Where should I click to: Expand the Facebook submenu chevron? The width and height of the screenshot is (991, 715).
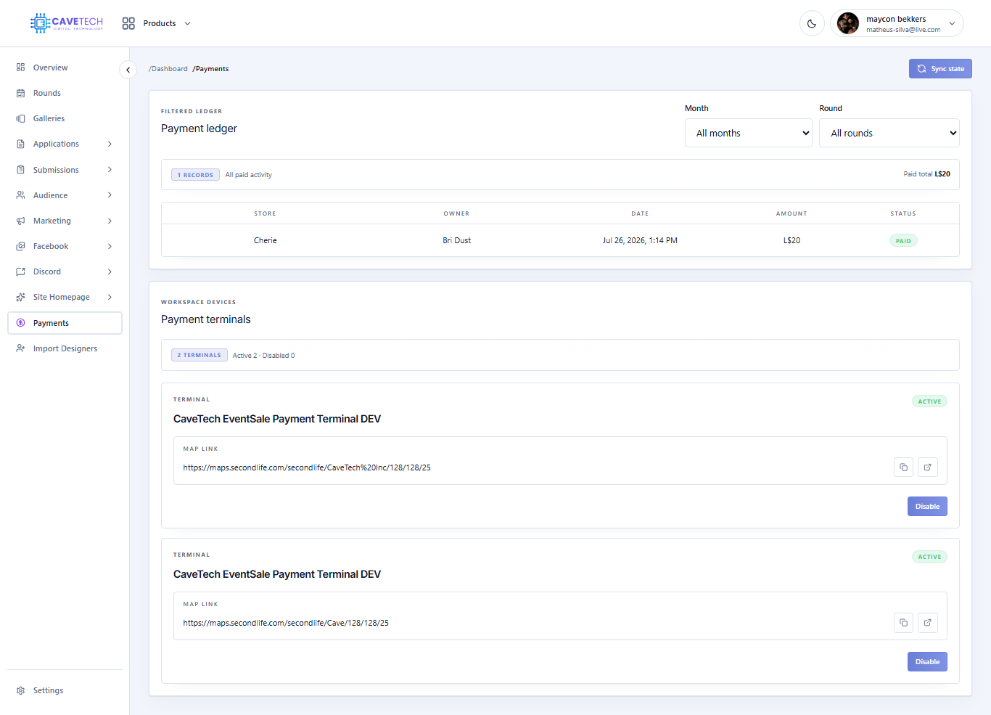click(x=110, y=246)
